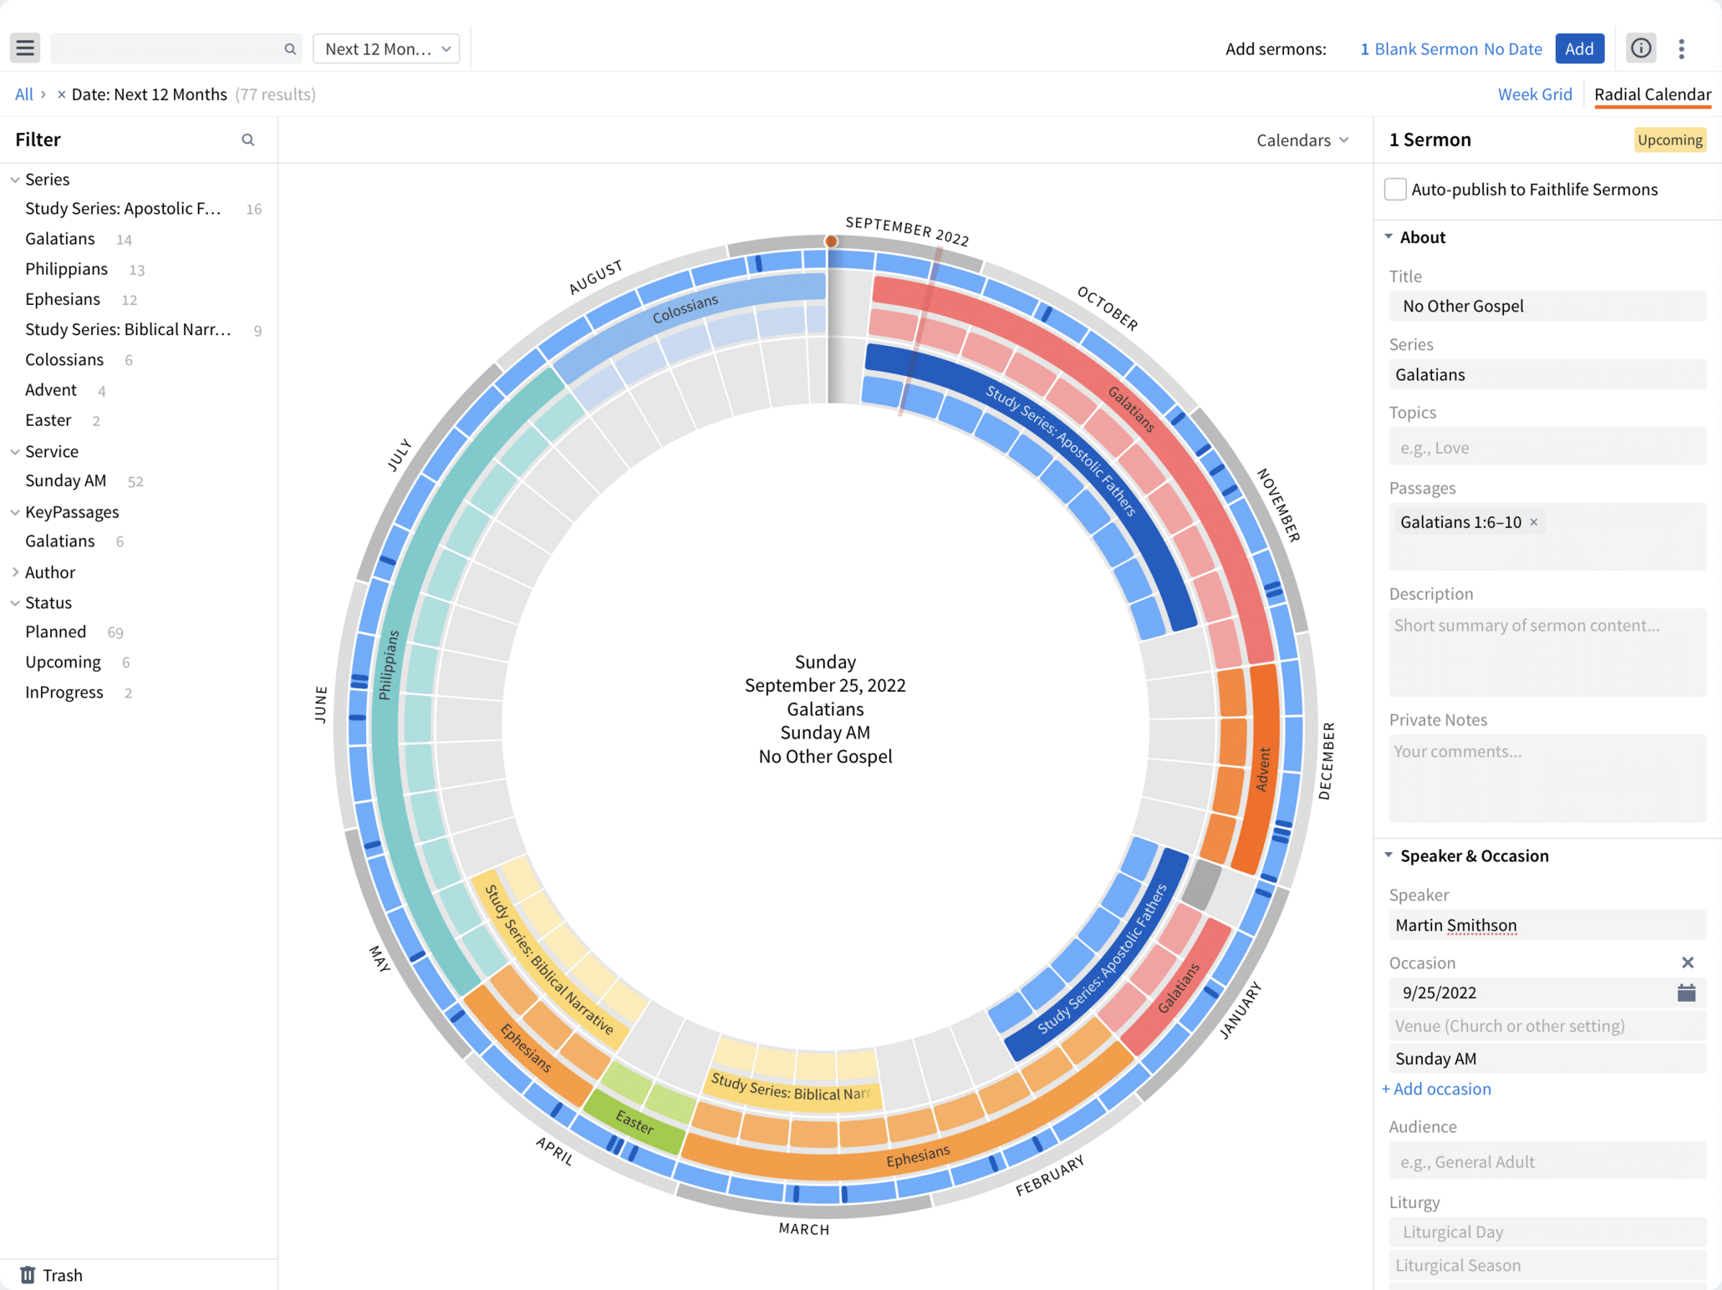The width and height of the screenshot is (1722, 1290).
Task: Click the search icon in Filter panel
Action: [x=249, y=138]
